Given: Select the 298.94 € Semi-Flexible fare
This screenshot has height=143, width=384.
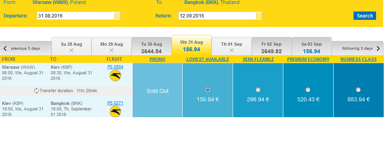Looking at the screenshot, I should pyautogui.click(x=258, y=90).
